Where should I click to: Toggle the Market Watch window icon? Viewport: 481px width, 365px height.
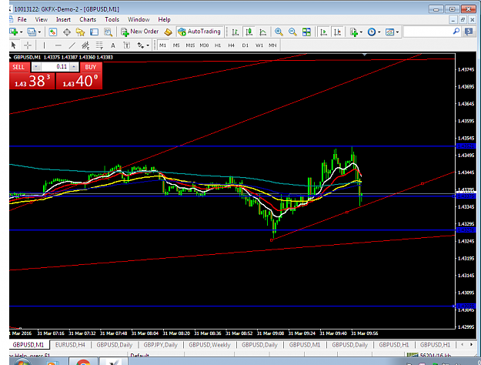(53, 32)
